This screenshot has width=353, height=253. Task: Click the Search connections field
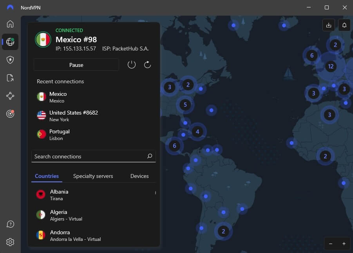[x=93, y=156]
